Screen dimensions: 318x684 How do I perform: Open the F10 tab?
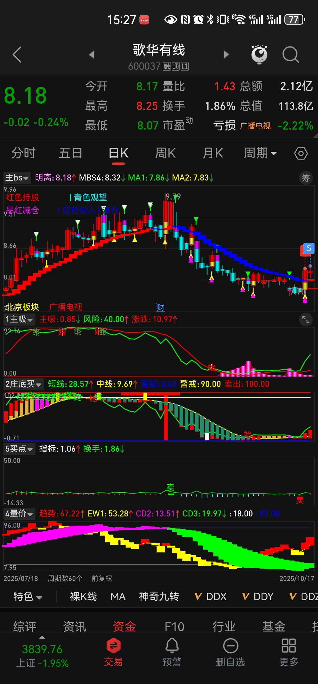click(x=174, y=626)
